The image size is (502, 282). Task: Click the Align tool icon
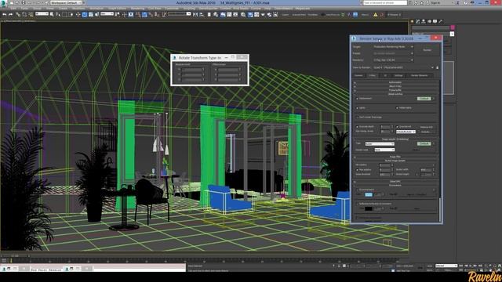pos(202,14)
